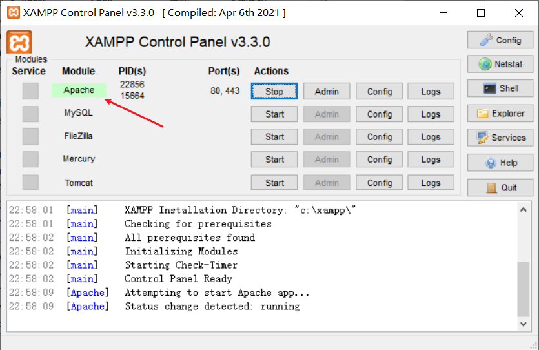Viewport: 539px width, 350px height.
Task: Open Explorer with the folder icon
Action: click(500, 113)
